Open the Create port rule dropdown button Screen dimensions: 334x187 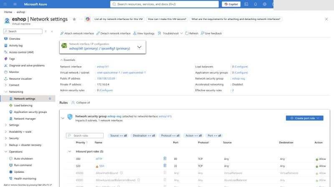click(x=304, y=118)
